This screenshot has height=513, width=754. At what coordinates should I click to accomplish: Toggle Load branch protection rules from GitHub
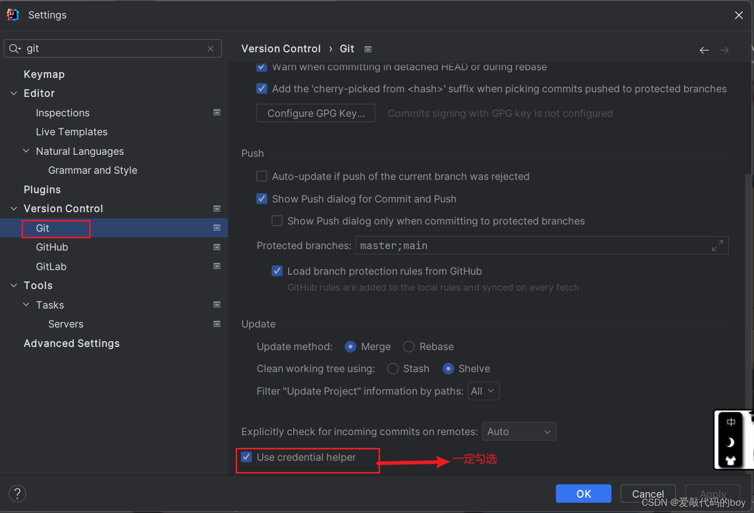pyautogui.click(x=277, y=271)
